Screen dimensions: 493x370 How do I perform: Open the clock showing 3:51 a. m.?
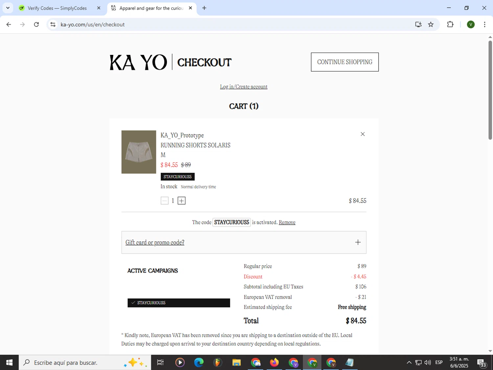point(459,362)
